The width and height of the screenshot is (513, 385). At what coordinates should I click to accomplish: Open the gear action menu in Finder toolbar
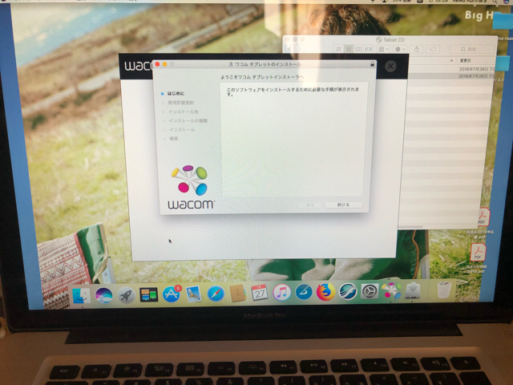tap(400, 49)
